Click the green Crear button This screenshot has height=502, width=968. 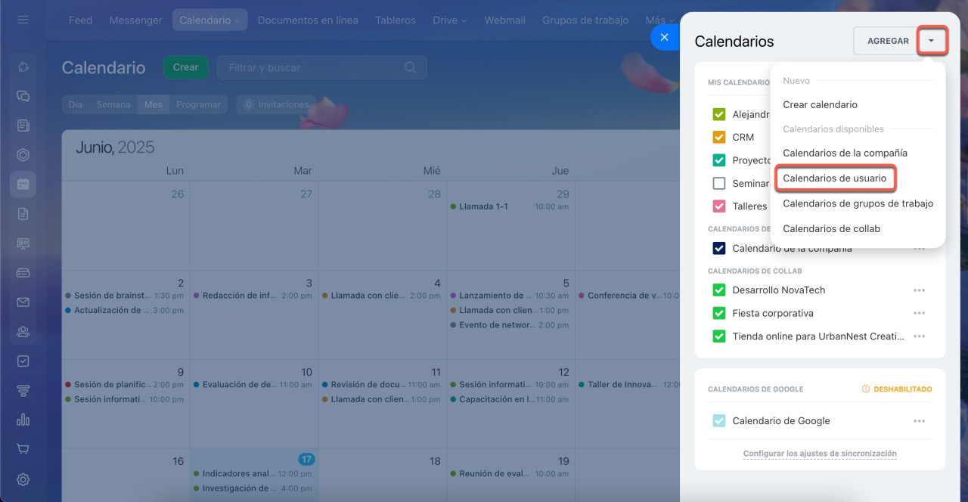(x=186, y=67)
